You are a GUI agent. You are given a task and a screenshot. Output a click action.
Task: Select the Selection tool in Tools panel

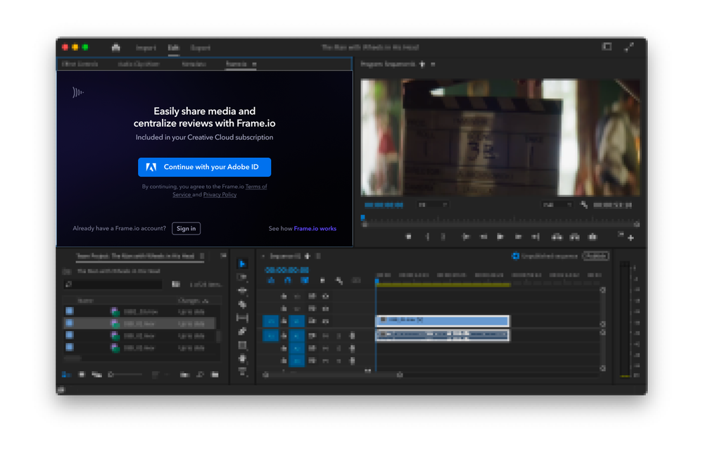click(242, 263)
